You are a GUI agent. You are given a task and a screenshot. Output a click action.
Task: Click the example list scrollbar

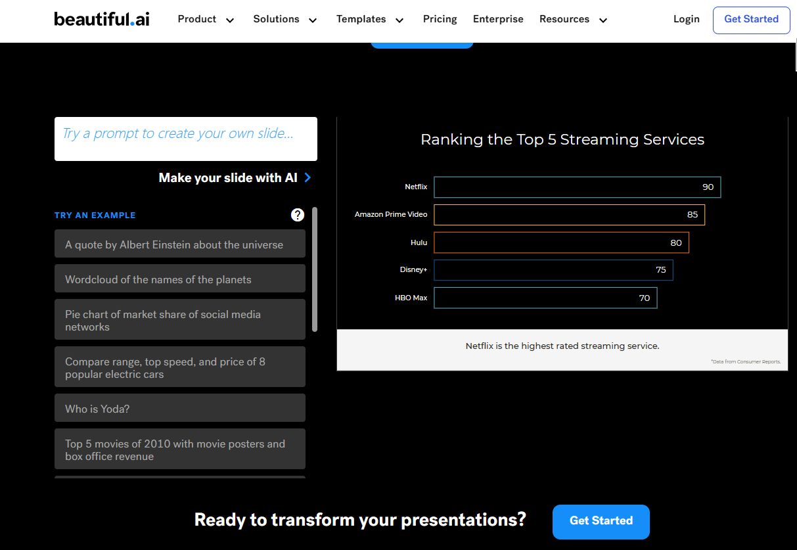(x=315, y=269)
